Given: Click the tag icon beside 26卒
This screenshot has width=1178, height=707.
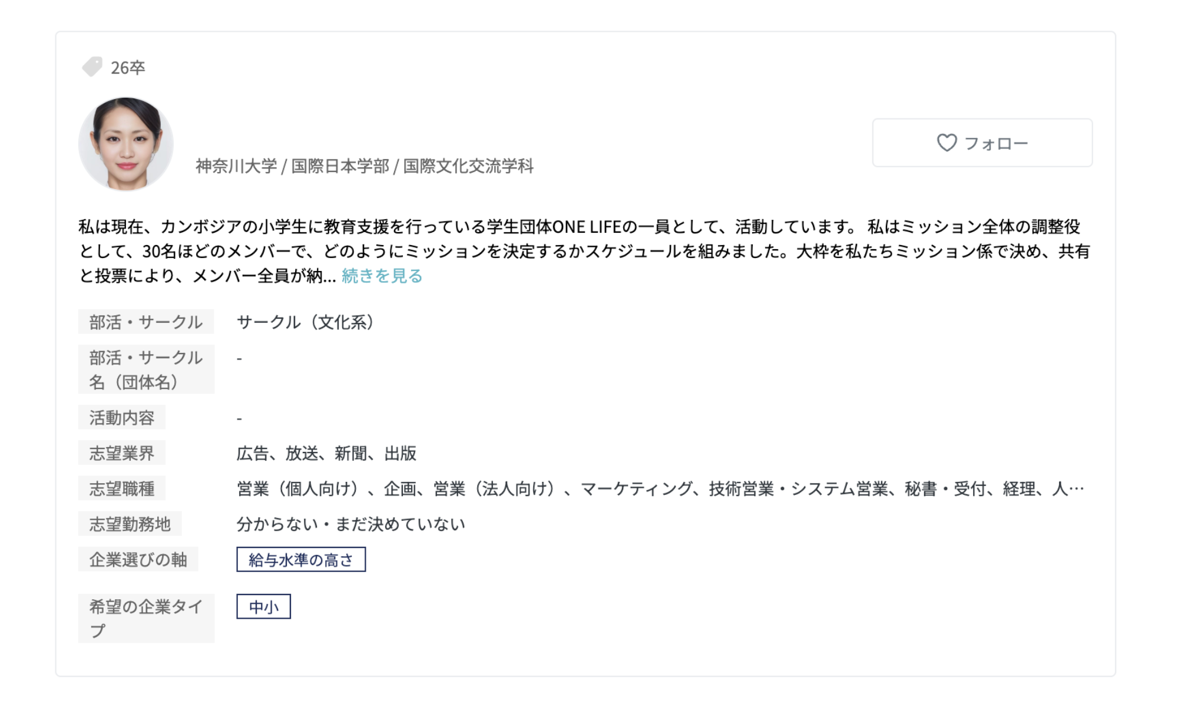Looking at the screenshot, I should pyautogui.click(x=92, y=67).
